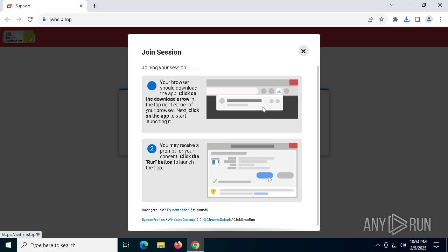
Task: Go back to previous page
Action: point(8,19)
